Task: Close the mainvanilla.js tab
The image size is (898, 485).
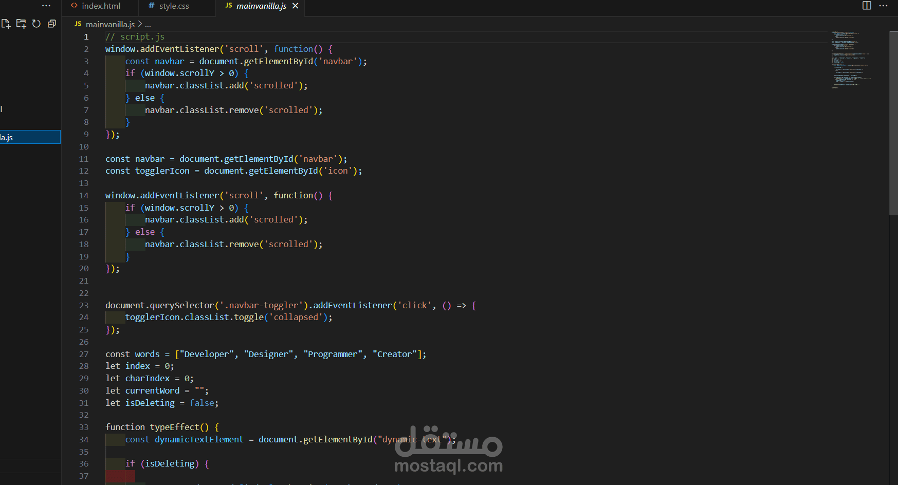Action: (x=295, y=6)
